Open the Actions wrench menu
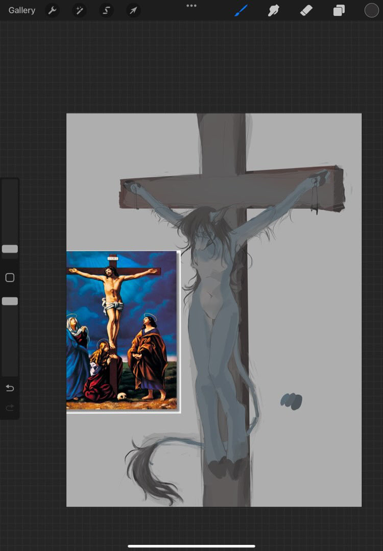This screenshot has width=383, height=551. pos(53,11)
